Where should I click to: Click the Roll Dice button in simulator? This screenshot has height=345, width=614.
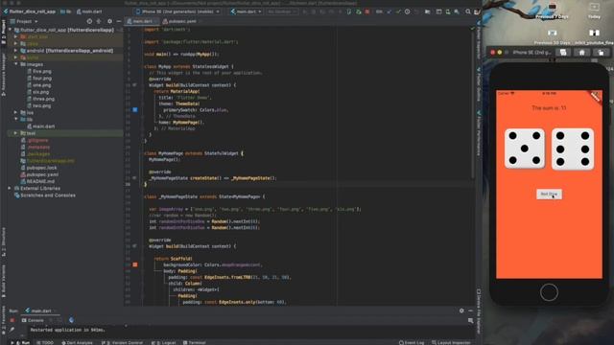549,194
